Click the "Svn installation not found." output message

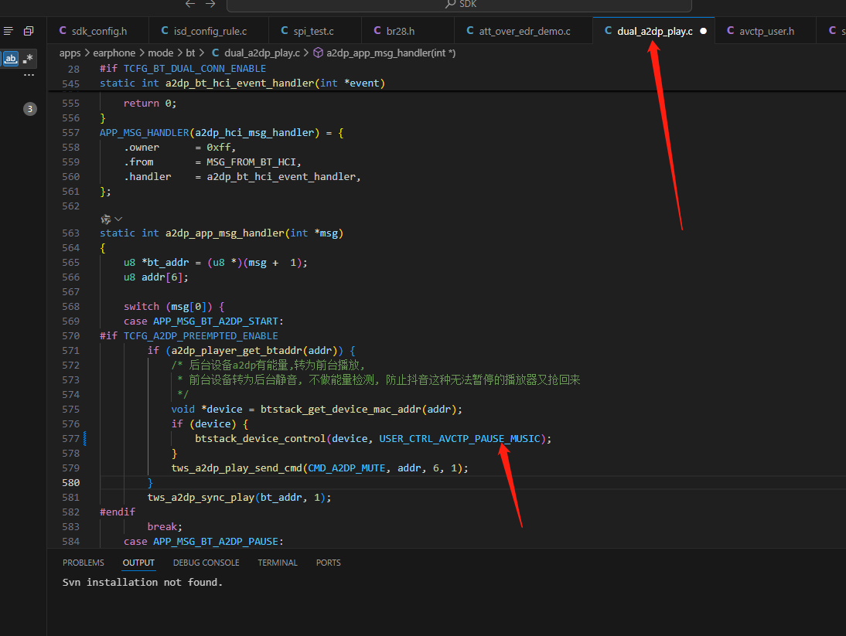coord(142,582)
